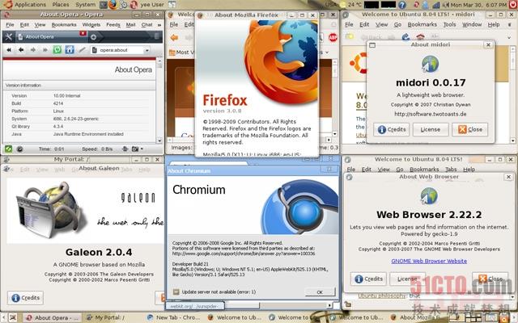Click Opera wand pencil icon
The height and width of the screenshot is (323, 518).
82,50
